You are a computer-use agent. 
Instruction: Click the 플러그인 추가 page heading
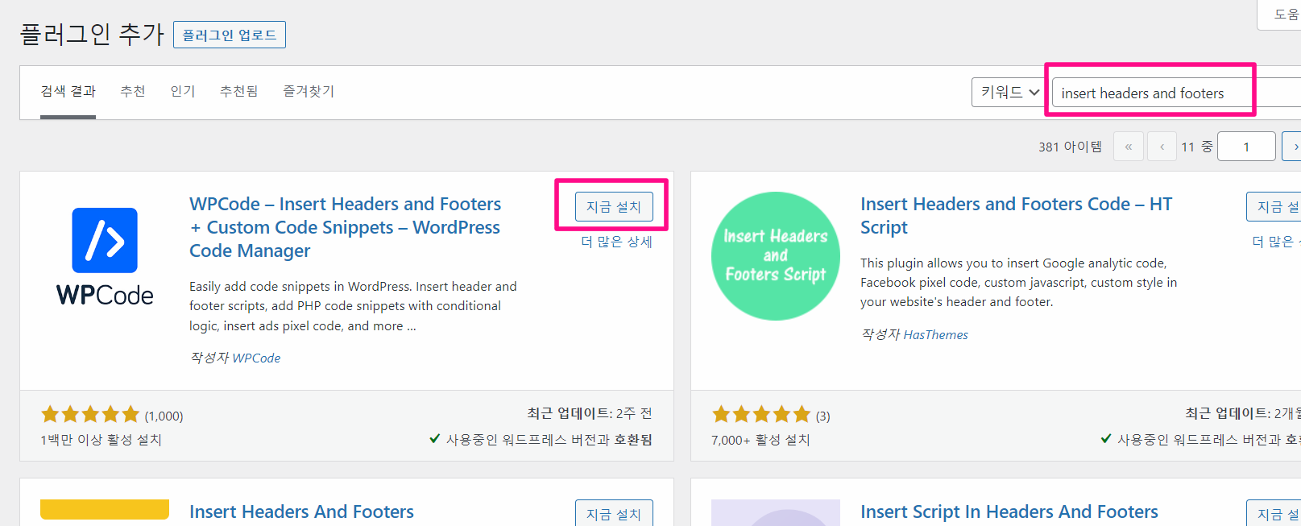click(x=92, y=34)
